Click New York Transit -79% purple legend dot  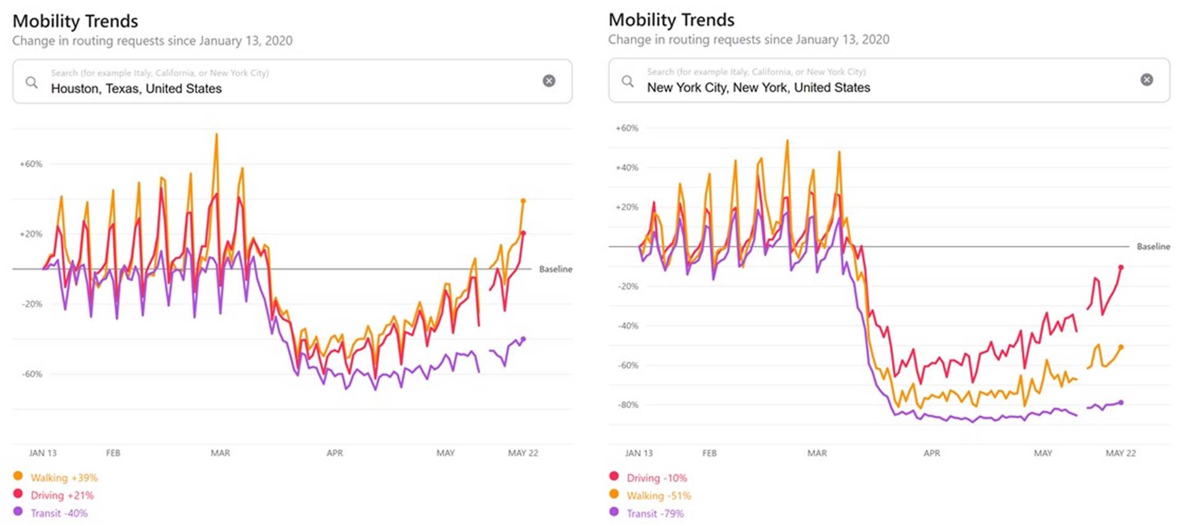[x=614, y=512]
